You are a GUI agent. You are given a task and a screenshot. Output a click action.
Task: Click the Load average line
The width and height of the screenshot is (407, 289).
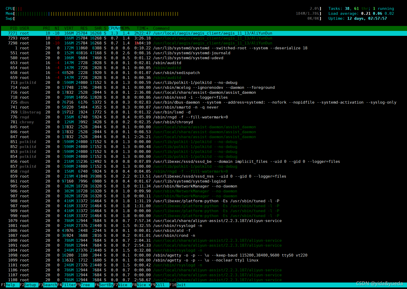(361, 14)
